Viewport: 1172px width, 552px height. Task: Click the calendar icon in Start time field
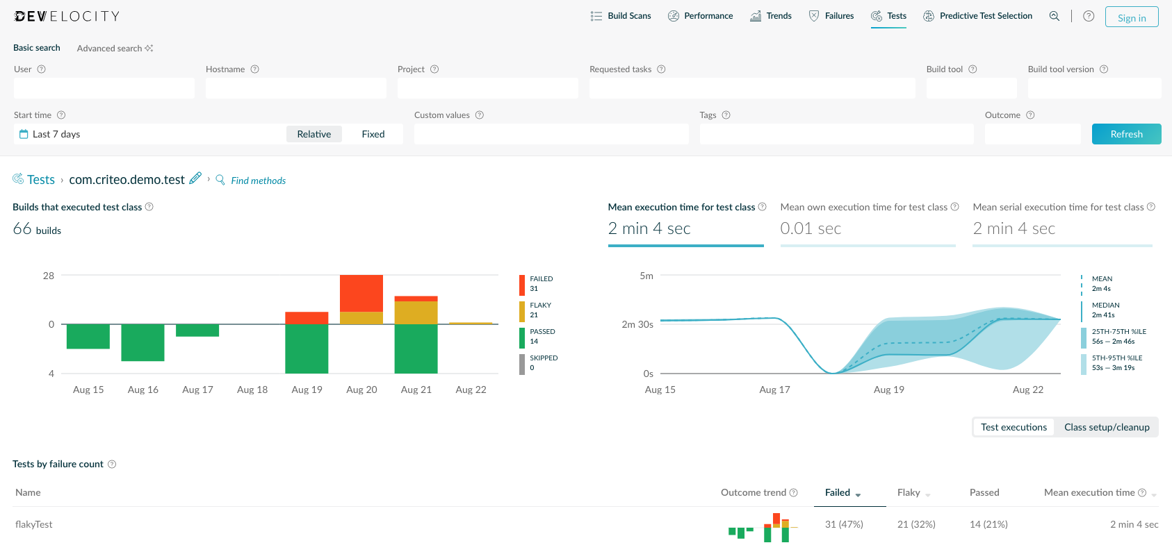(24, 134)
